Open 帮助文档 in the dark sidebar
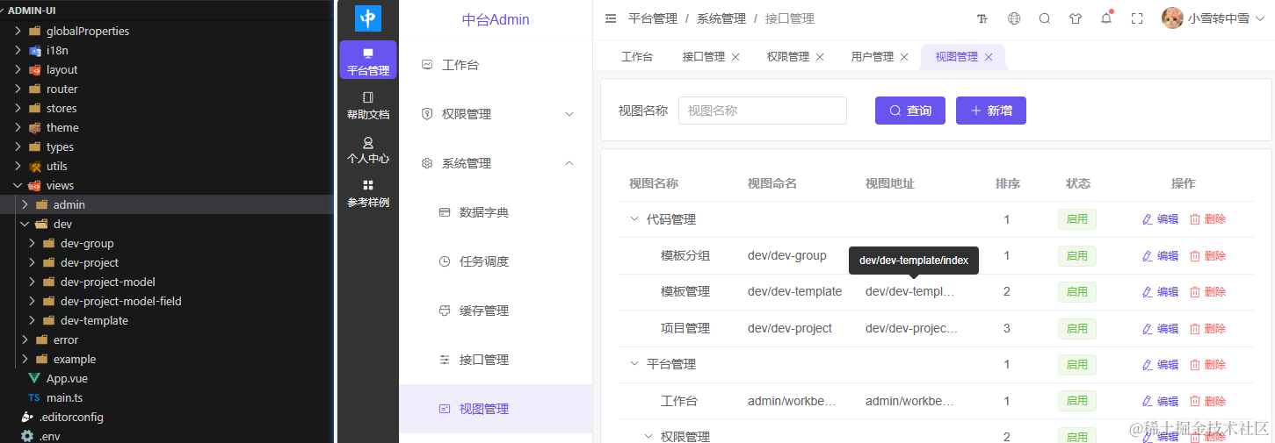Image resolution: width=1275 pixels, height=443 pixels. pos(368,105)
